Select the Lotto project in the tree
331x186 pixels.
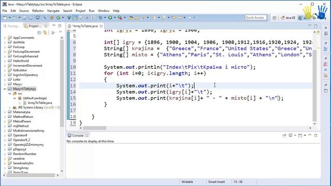coord(17,80)
